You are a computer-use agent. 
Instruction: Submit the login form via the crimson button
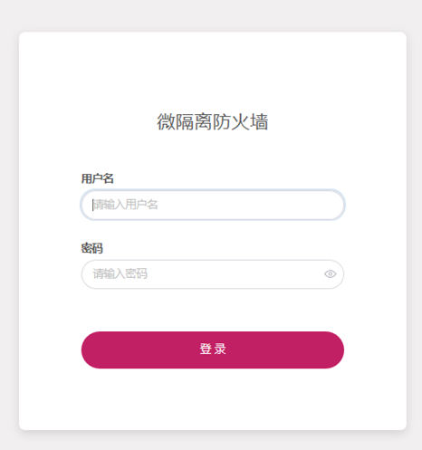[213, 349]
